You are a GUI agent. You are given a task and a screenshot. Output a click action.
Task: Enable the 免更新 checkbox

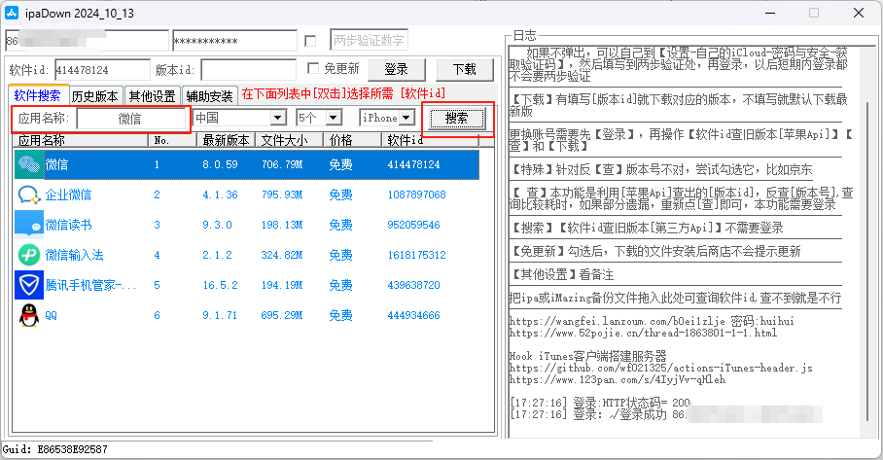click(313, 68)
